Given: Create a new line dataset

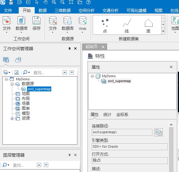Looking at the screenshot, I should [x=127, y=26].
